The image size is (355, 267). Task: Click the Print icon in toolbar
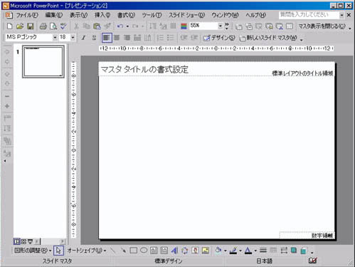click(x=43, y=26)
